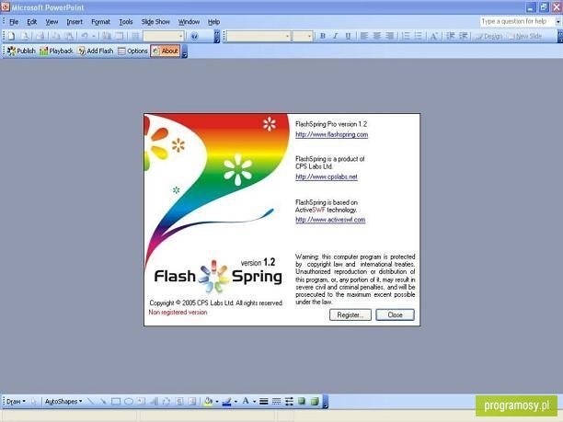The image size is (563, 422).
Task: Click the Dash Style icon
Action: [277, 401]
